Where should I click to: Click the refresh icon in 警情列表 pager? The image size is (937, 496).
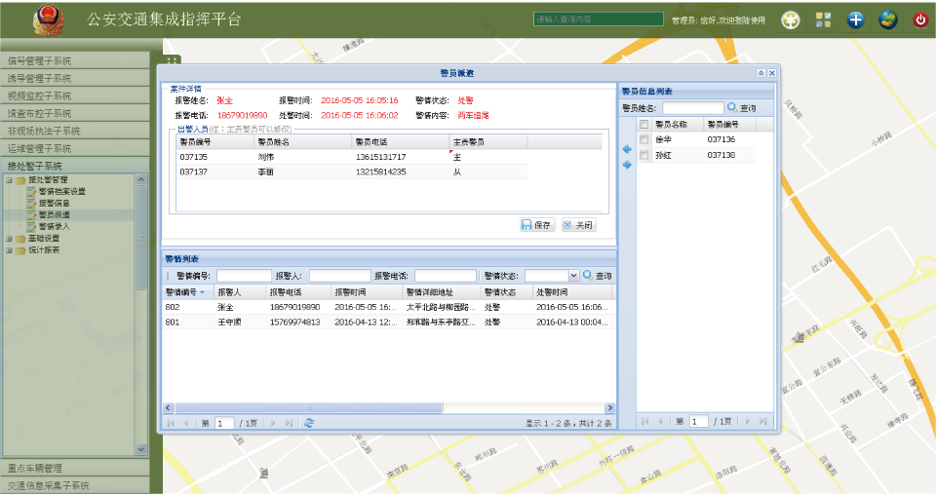coord(309,423)
